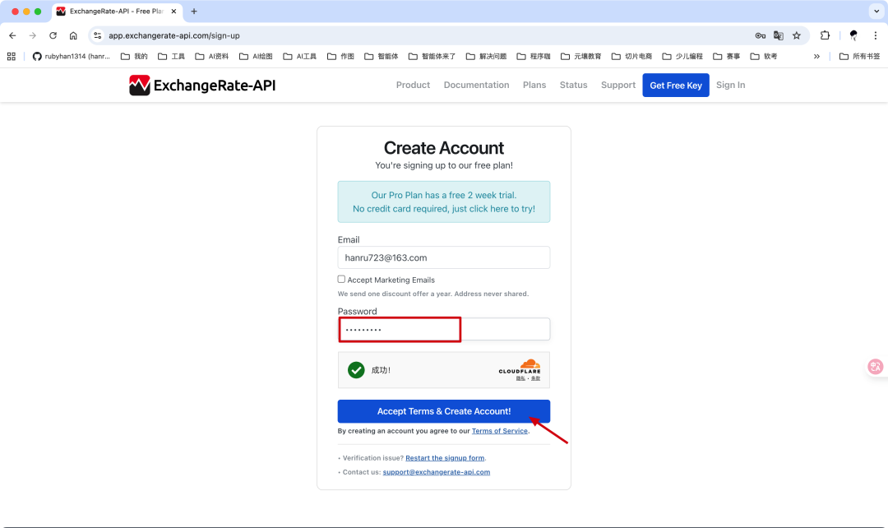Open the 软考 bookmark folder
The width and height of the screenshot is (888, 528).
point(763,56)
